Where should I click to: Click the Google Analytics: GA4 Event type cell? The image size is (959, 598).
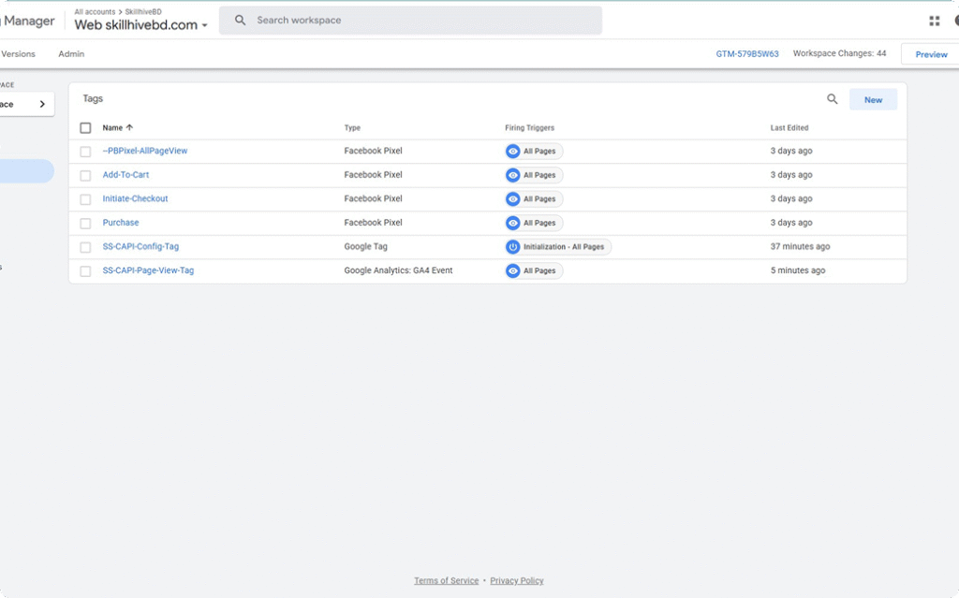point(398,270)
